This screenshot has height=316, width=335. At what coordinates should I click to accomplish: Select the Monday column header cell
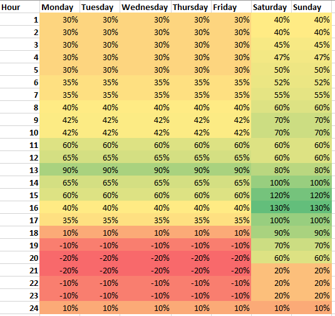tap(59, 8)
